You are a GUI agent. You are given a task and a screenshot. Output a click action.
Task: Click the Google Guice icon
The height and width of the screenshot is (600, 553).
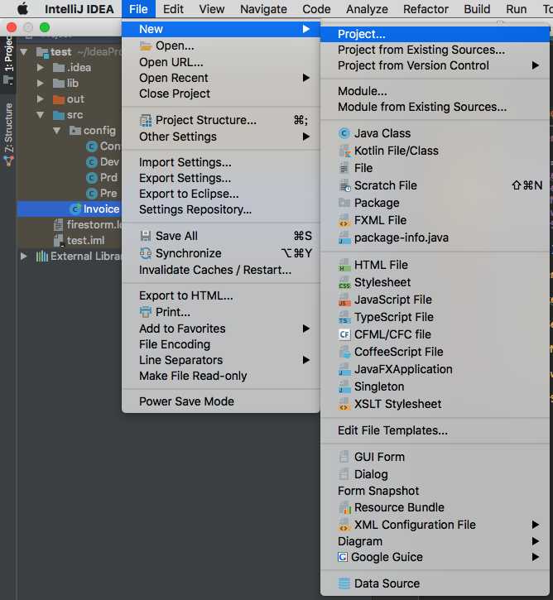pyautogui.click(x=343, y=557)
